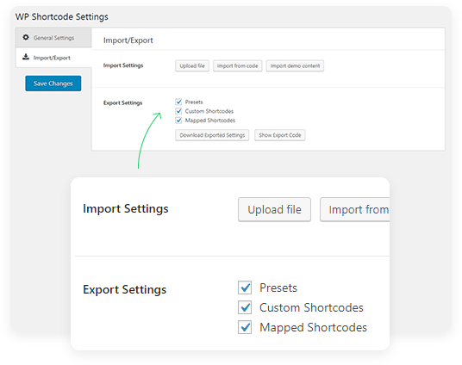Screen dimensions: 462x365
Task: Click the small Import Settings label in the upper panel
Action: pyautogui.click(x=123, y=65)
